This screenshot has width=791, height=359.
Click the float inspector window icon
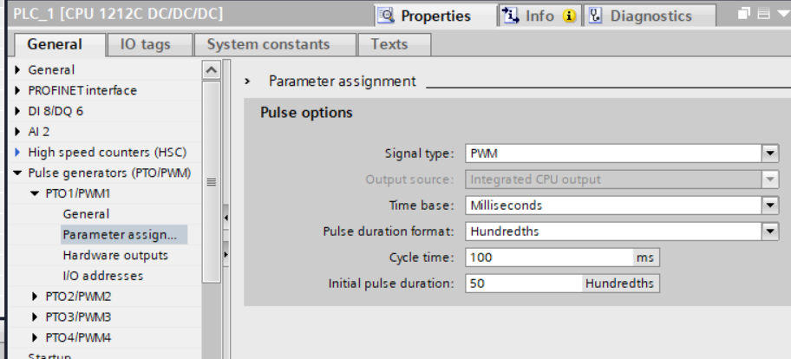pyautogui.click(x=746, y=15)
